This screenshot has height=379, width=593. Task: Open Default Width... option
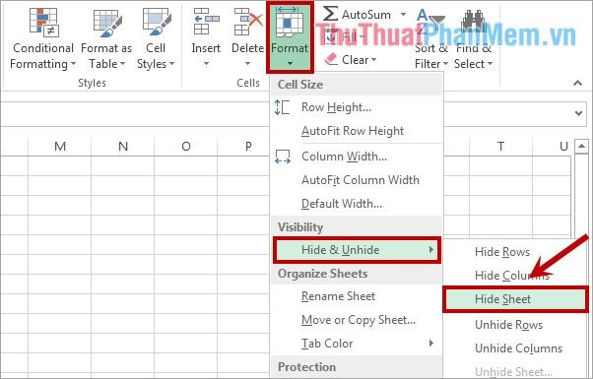point(357,204)
